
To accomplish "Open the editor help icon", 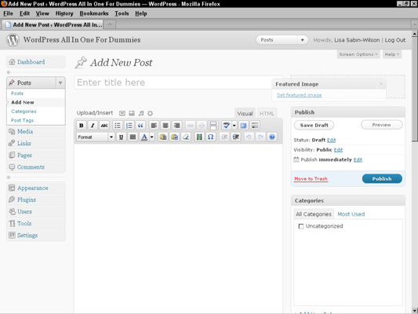I will 272,137.
